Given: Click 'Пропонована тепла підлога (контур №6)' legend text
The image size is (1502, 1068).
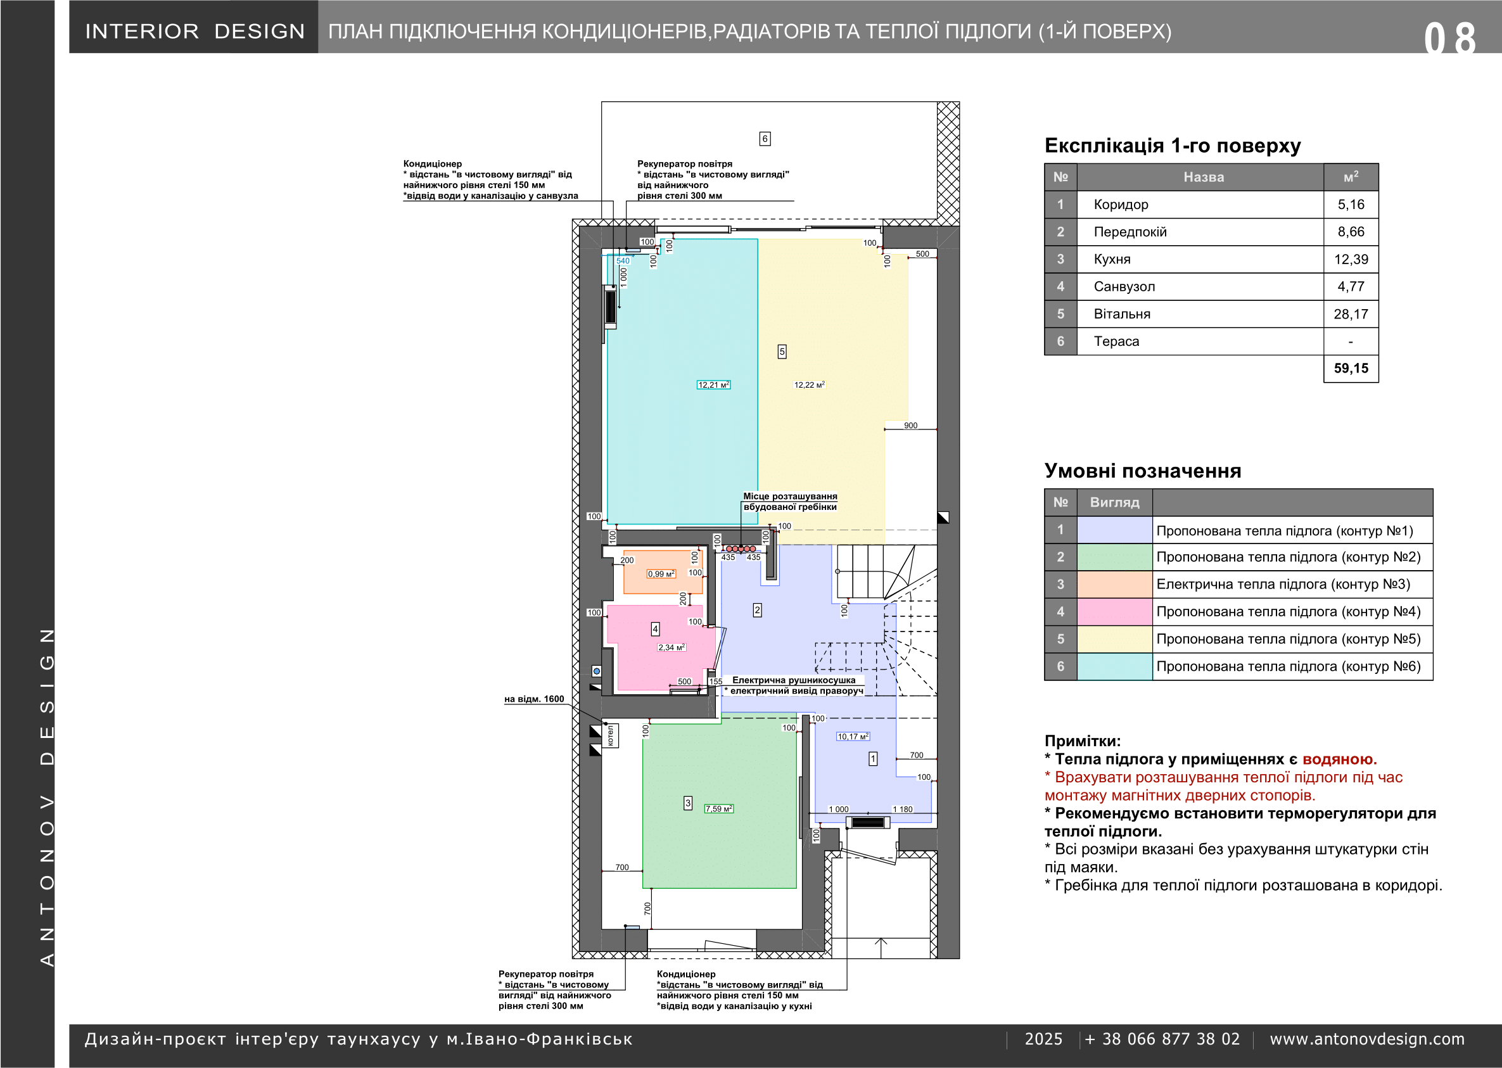Looking at the screenshot, I should pos(1289,666).
